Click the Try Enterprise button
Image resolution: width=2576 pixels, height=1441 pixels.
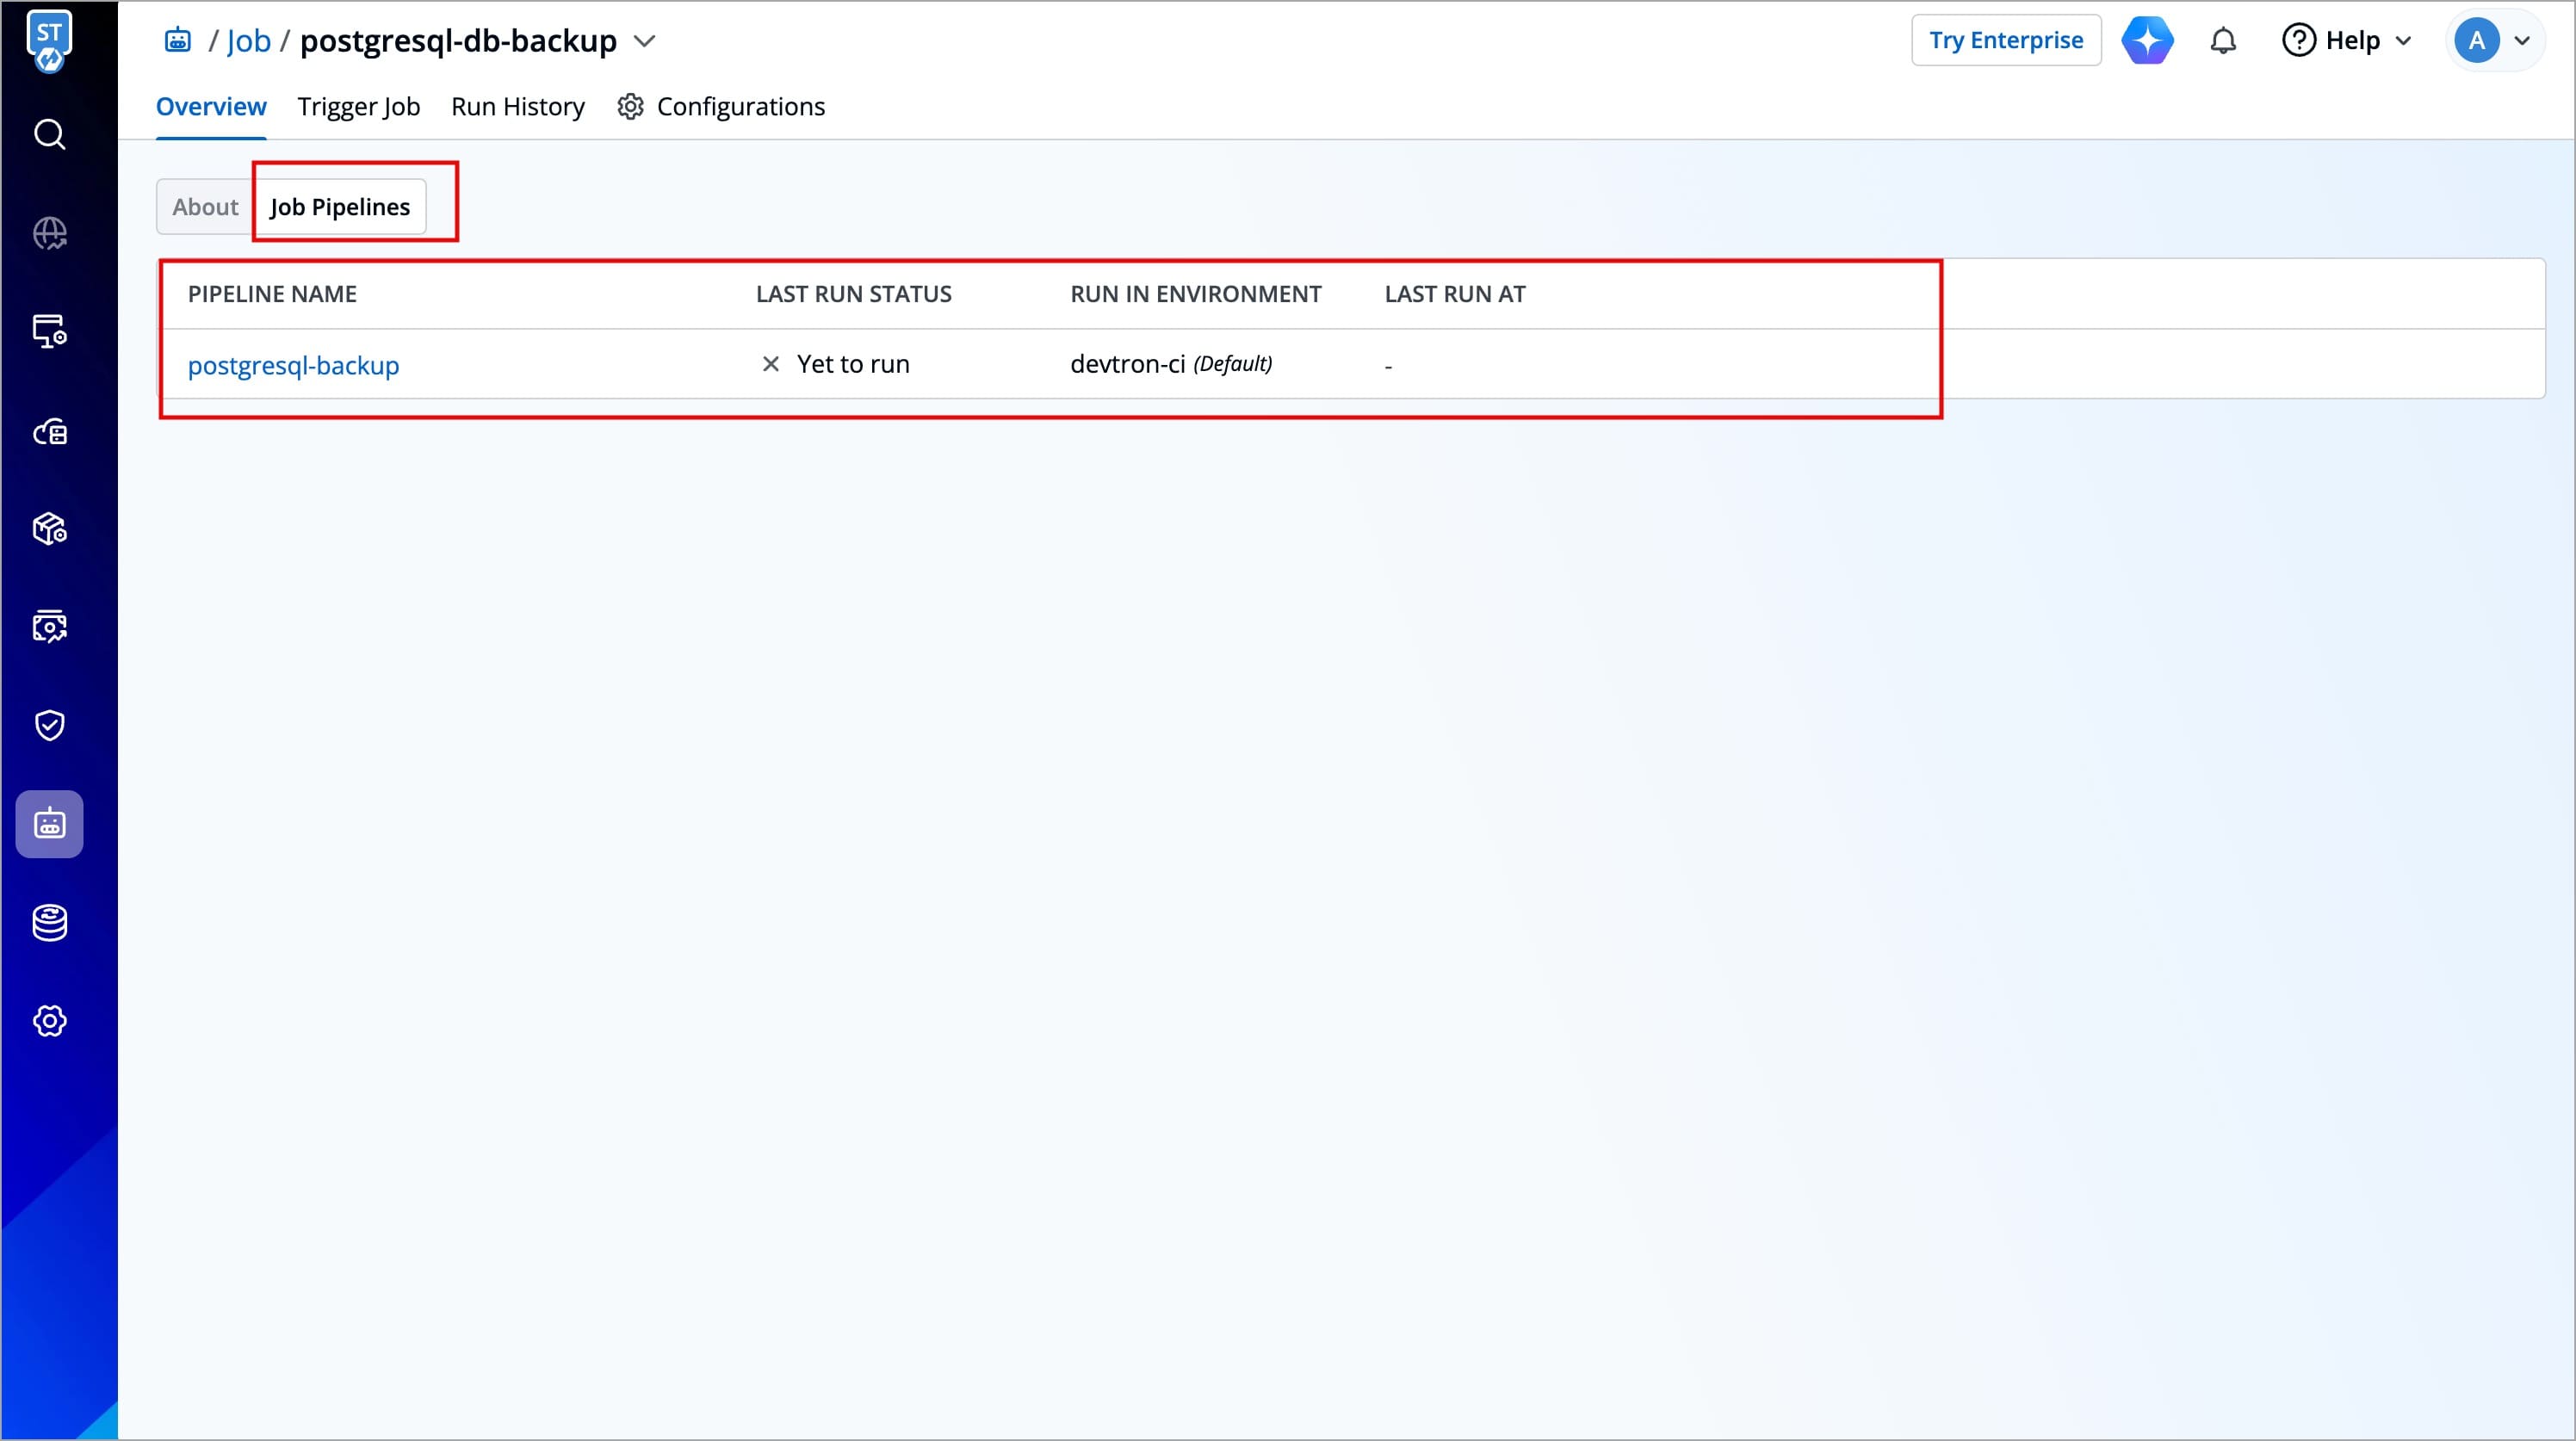tap(2005, 41)
